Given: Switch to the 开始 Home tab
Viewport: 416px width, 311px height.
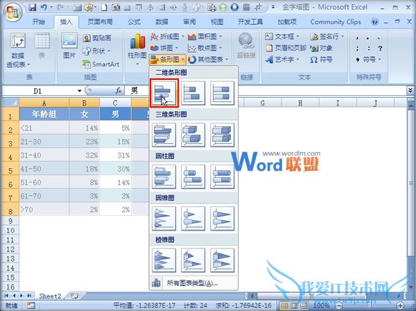Looking at the screenshot, I should pos(38,22).
